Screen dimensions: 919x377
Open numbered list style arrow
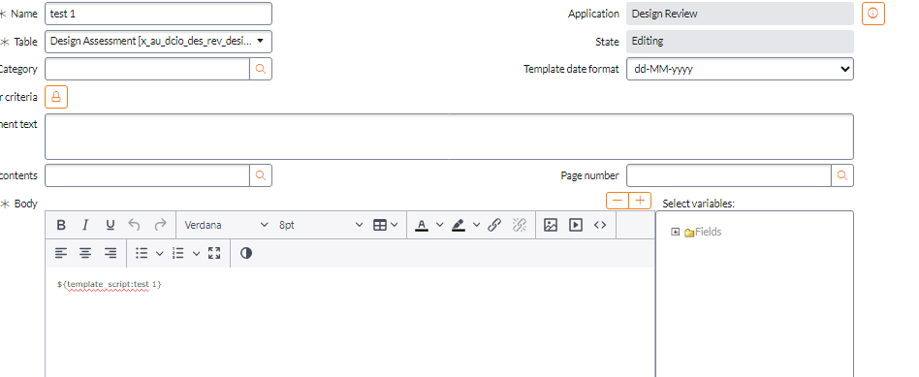click(197, 253)
